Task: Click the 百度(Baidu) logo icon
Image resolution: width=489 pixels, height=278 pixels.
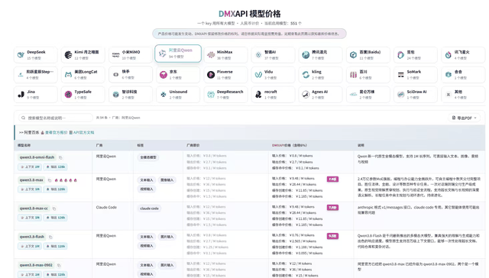Action: (353, 55)
